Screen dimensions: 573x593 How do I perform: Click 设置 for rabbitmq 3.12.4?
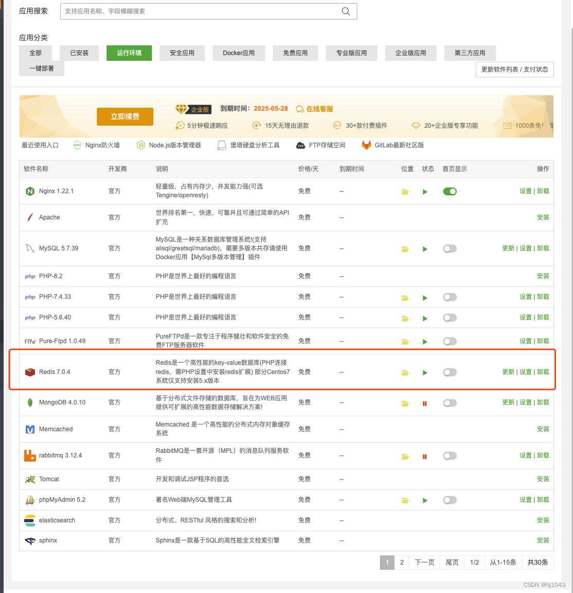point(526,455)
